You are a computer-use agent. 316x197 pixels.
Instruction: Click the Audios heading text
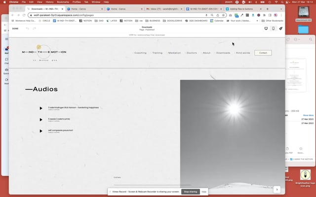(x=41, y=89)
